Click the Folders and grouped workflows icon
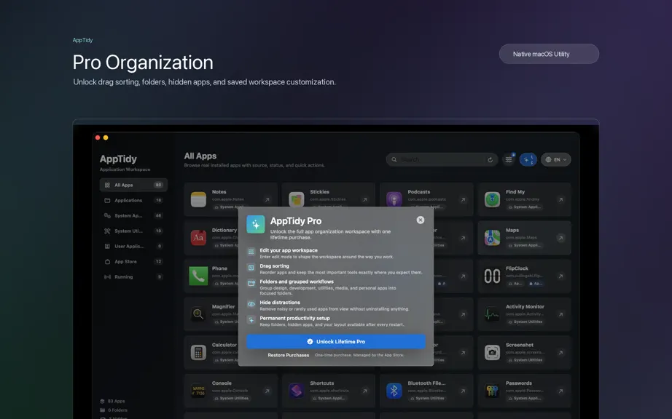Image resolution: width=672 pixels, height=419 pixels. coord(251,283)
